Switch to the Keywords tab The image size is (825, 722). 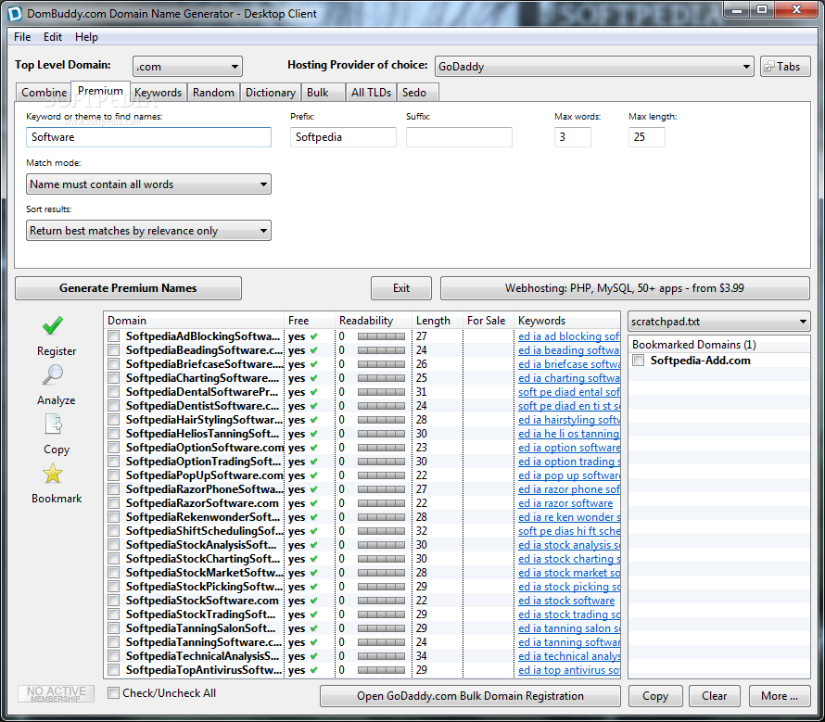click(158, 93)
